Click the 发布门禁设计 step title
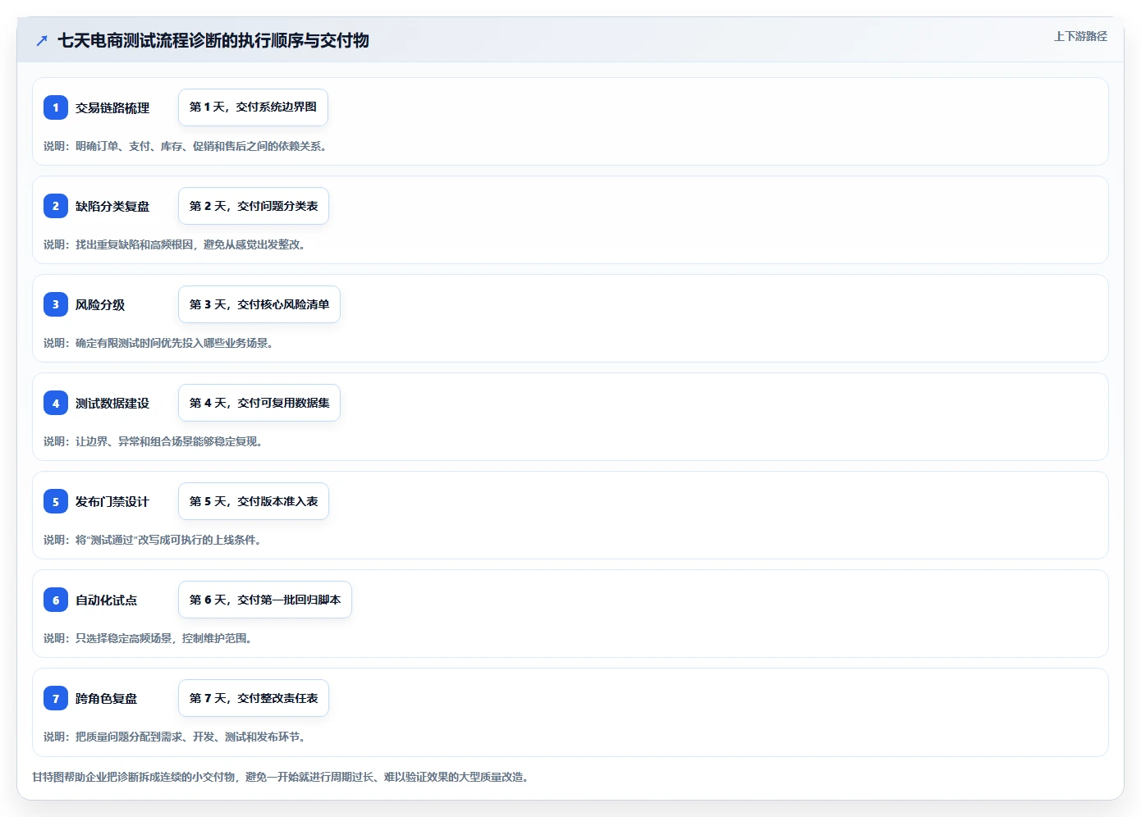The height and width of the screenshot is (817, 1141). [x=112, y=501]
